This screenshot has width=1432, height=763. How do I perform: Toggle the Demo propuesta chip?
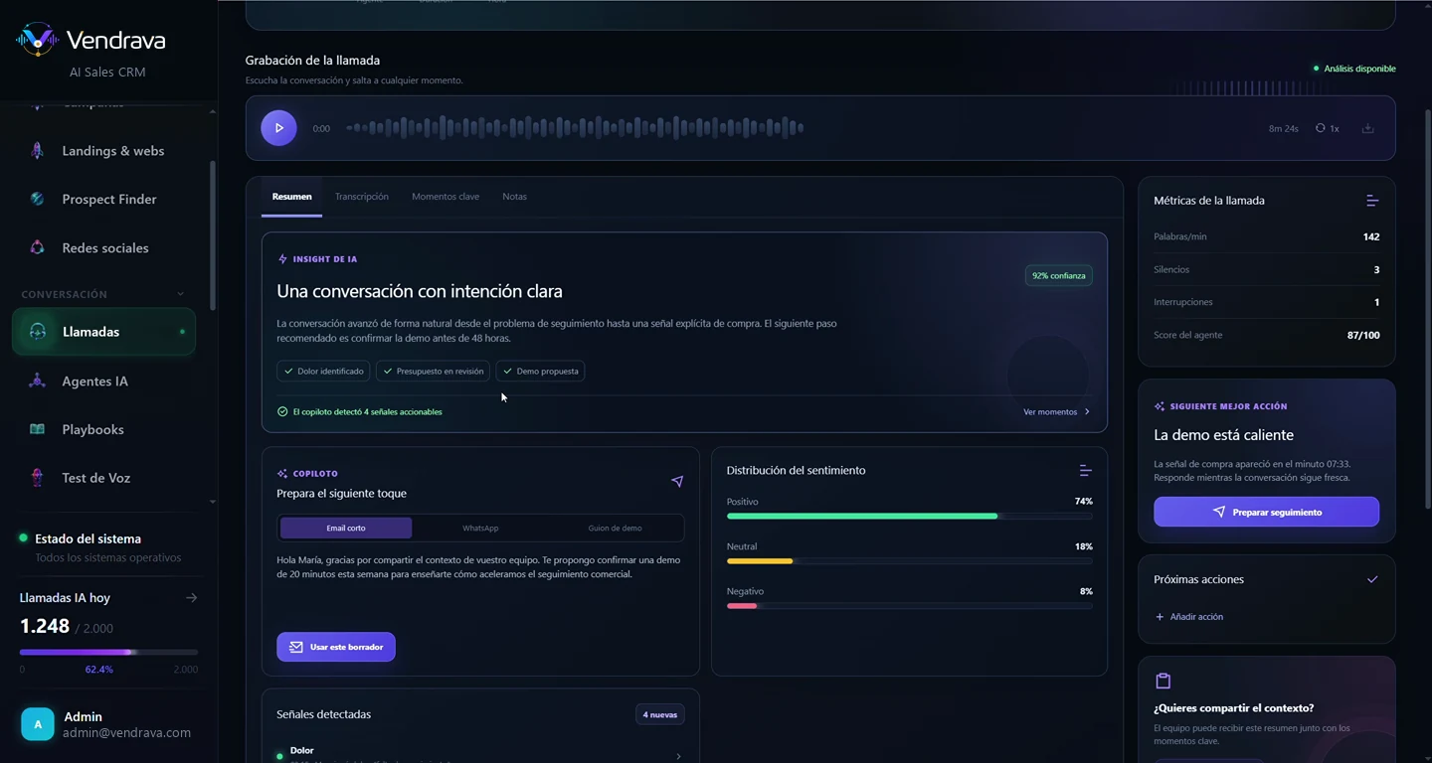(541, 371)
